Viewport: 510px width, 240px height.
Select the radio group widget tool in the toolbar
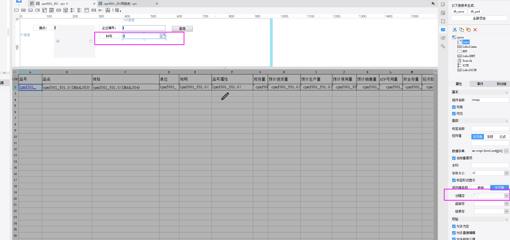[x=73, y=10]
